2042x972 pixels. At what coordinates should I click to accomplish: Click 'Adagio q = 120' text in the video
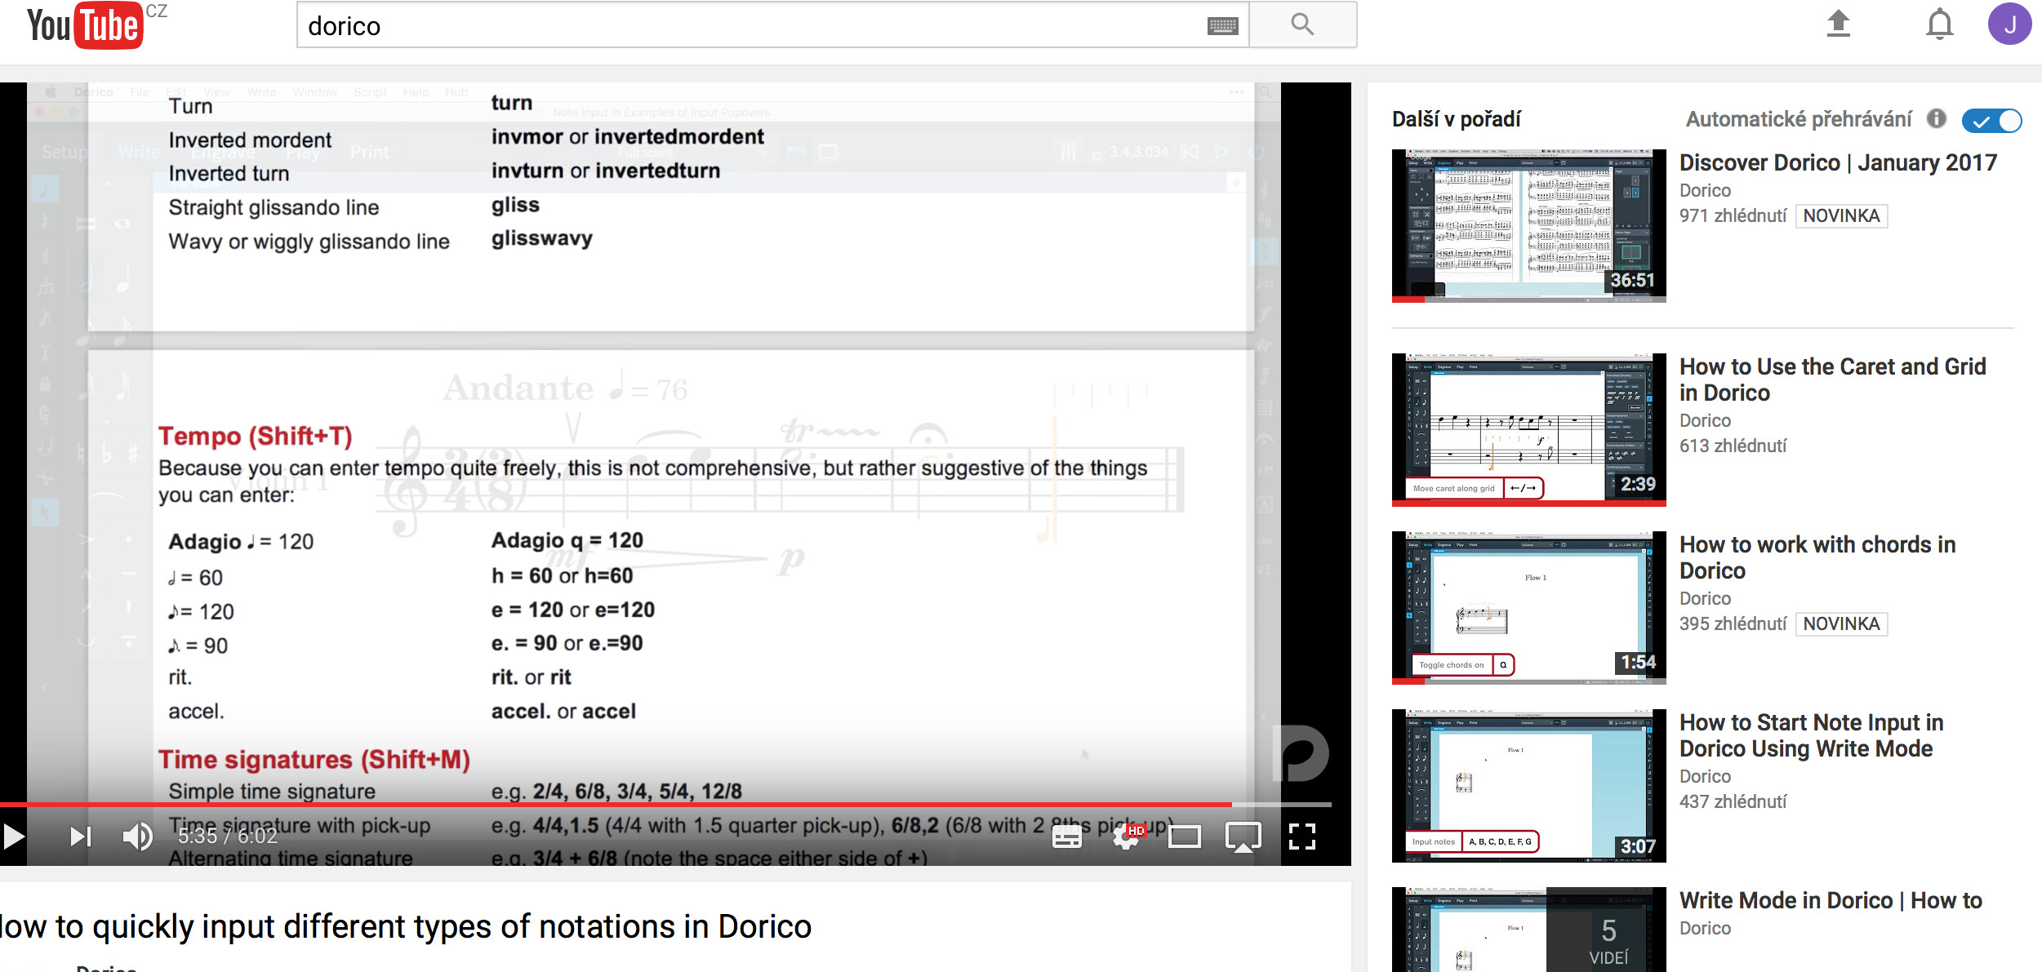567,540
